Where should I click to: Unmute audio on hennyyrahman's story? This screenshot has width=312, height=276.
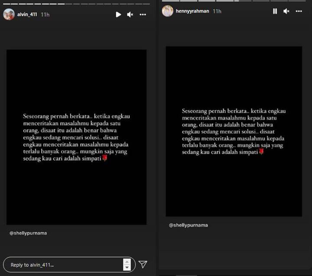[x=286, y=11]
